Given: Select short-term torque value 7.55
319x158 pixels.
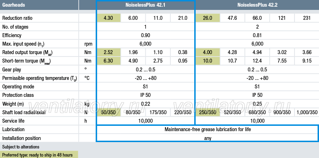Looking at the screenshot, I should [x=282, y=61].
